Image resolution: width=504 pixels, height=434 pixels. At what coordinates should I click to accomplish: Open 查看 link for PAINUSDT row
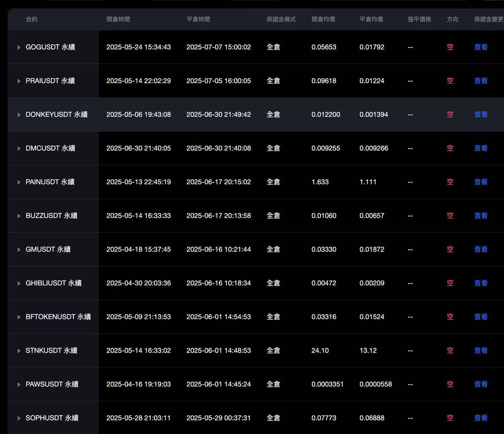[481, 182]
